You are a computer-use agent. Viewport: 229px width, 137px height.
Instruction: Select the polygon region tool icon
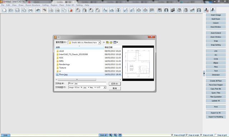(x=152, y=10)
